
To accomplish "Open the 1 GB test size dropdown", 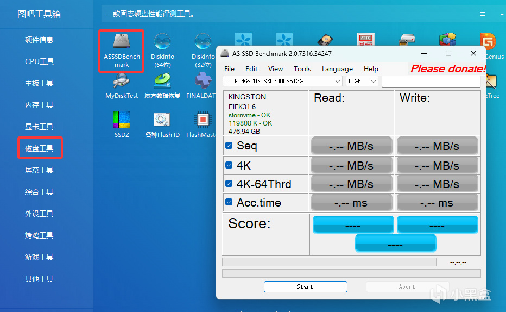I will (362, 81).
